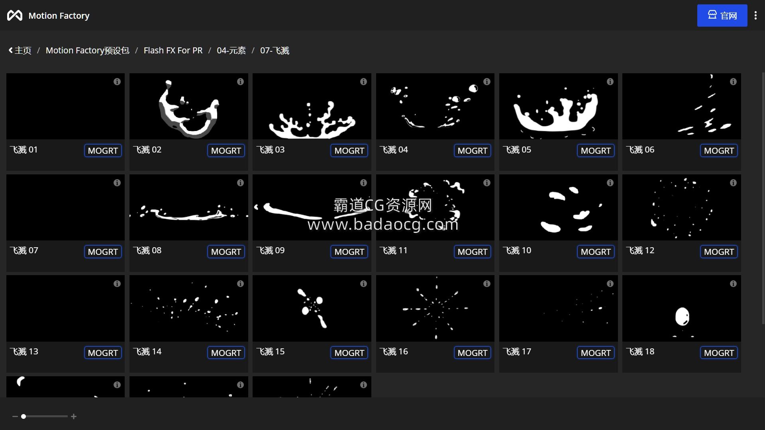Show info for 飞溅 16
This screenshot has width=765, height=430.
pos(487,284)
